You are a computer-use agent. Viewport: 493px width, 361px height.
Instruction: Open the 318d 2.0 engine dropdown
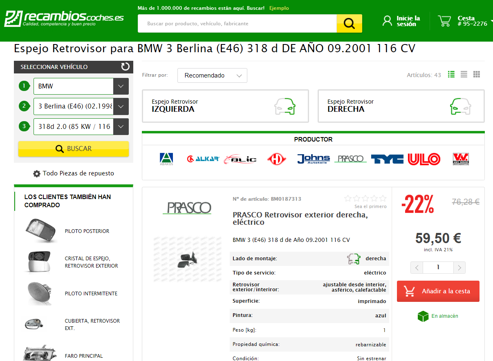(x=81, y=126)
